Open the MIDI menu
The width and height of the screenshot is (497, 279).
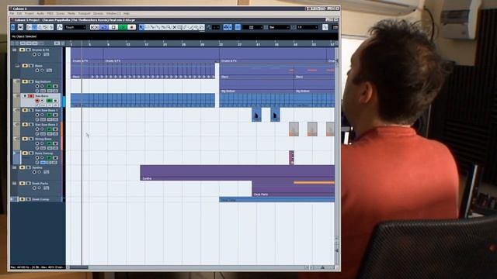50,14
